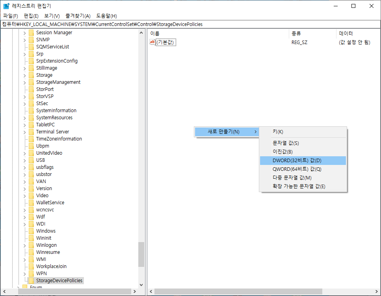Click the StSec folder icon
The height and width of the screenshot is (296, 381).
(32, 104)
